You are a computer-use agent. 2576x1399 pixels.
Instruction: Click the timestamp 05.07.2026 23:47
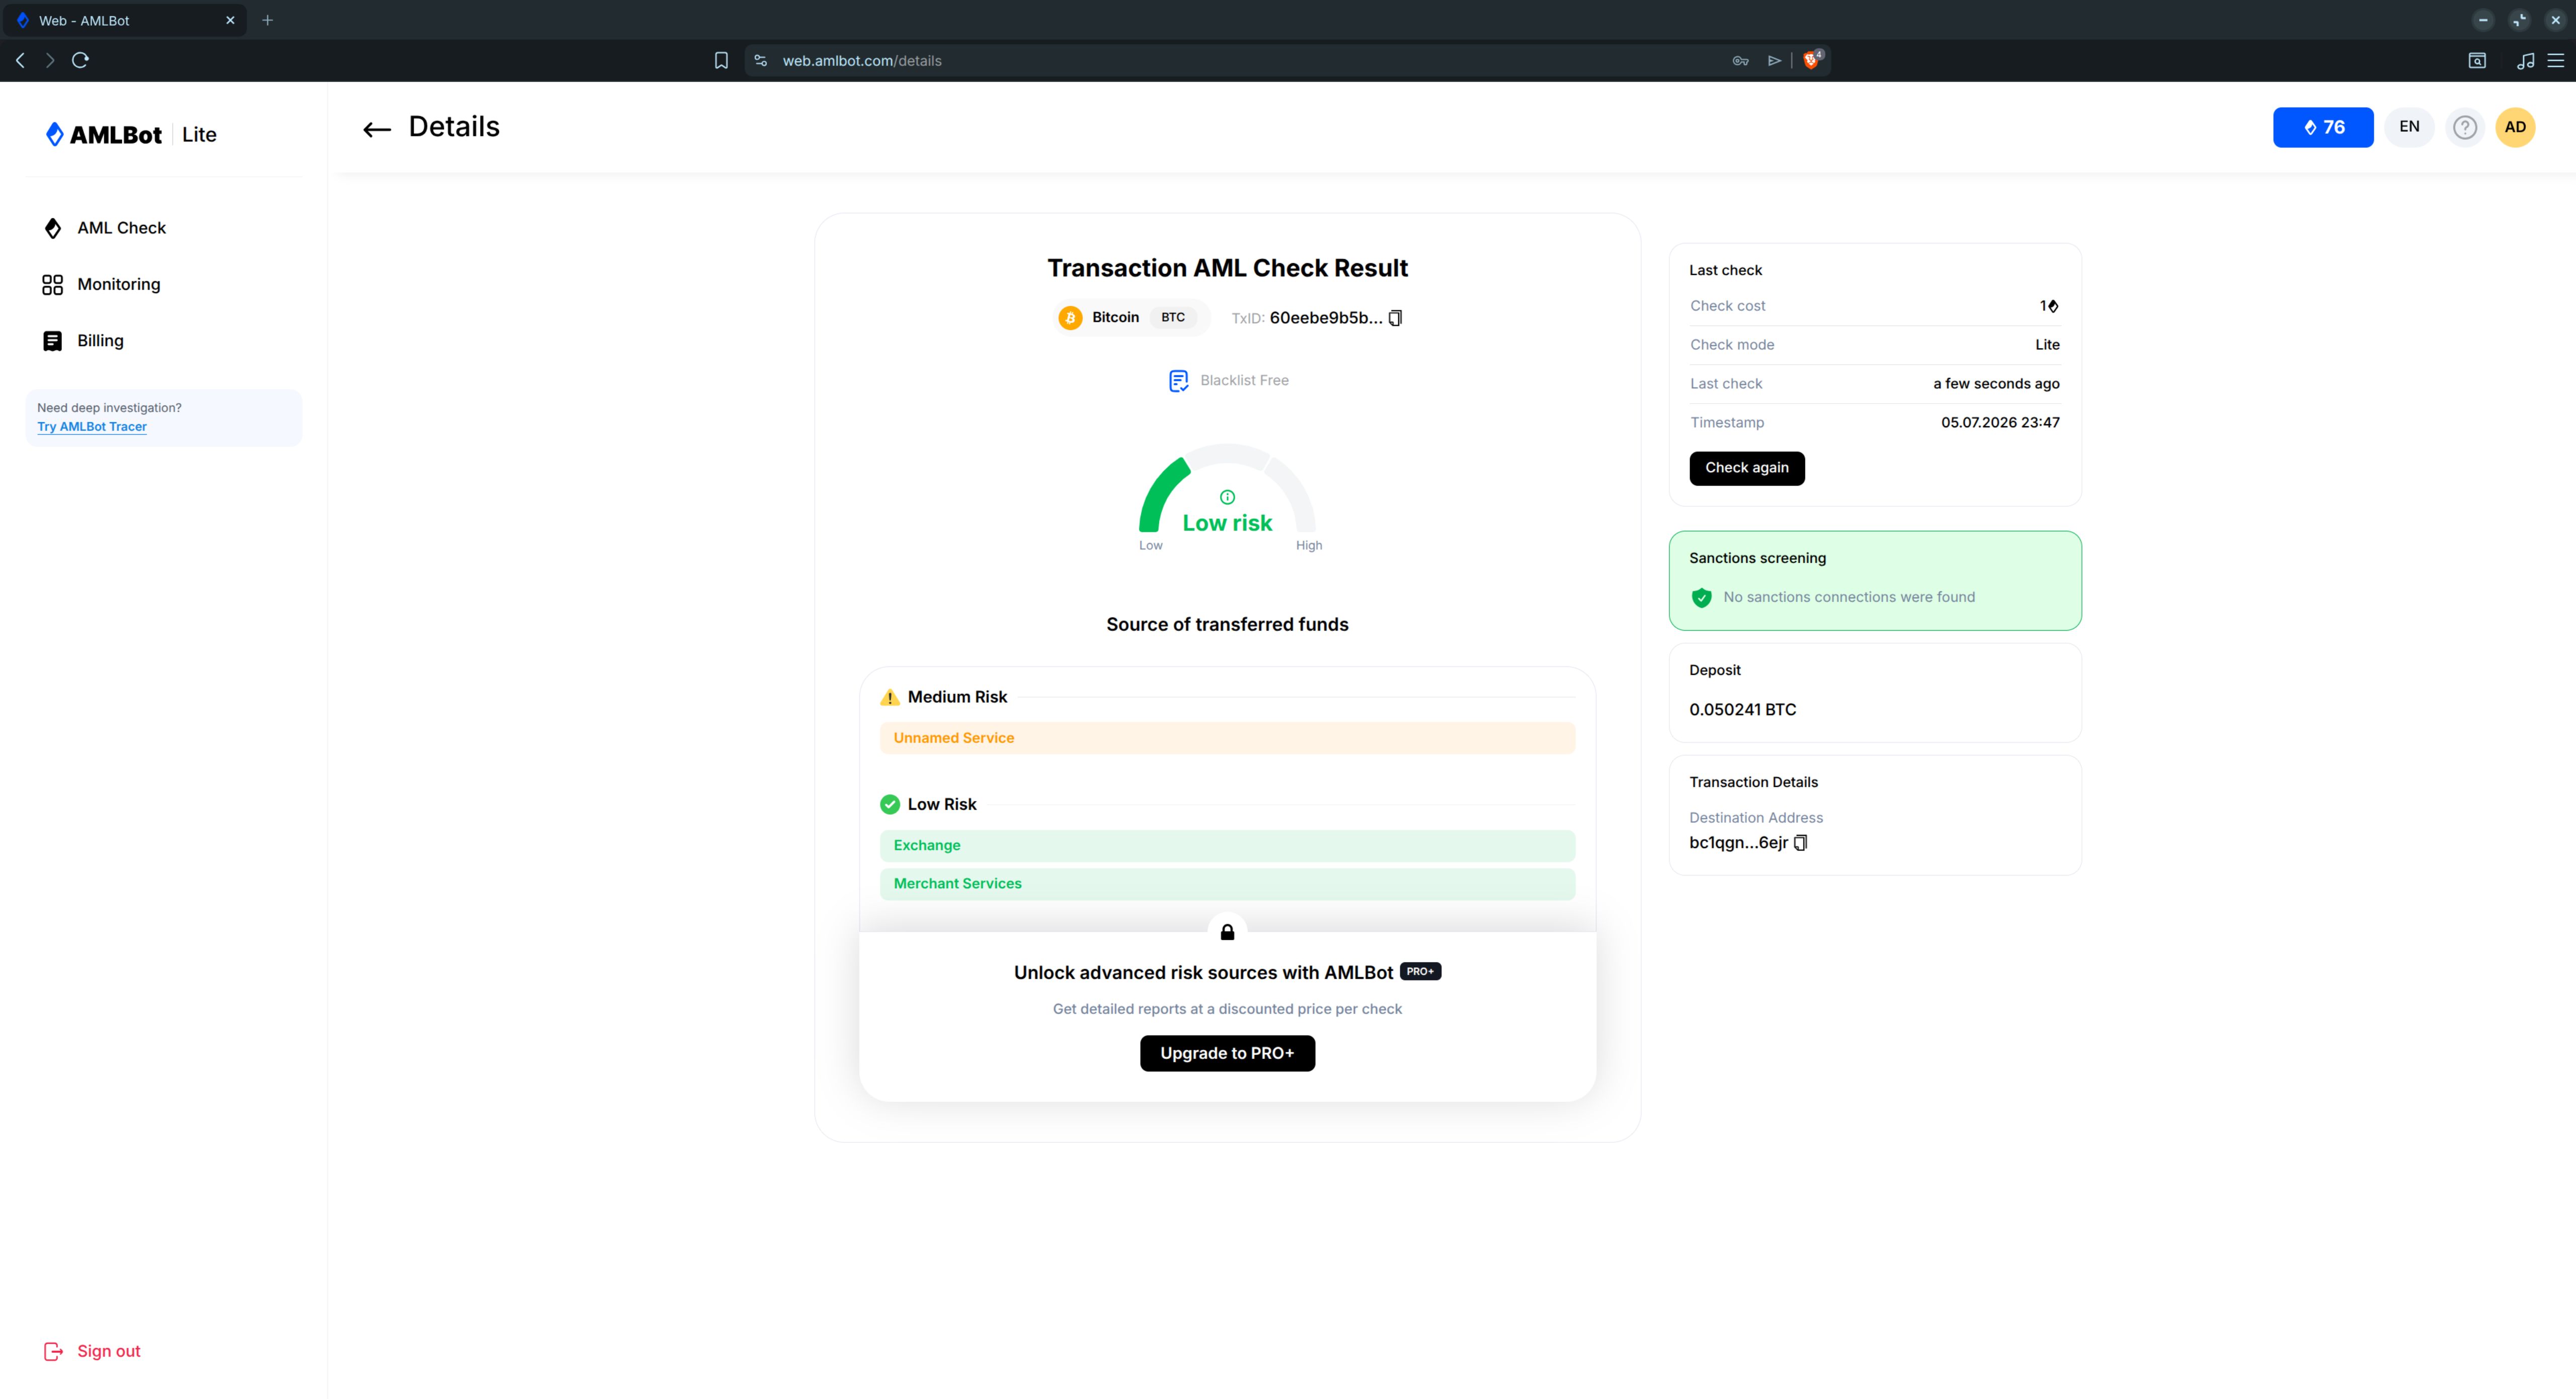pos(1999,423)
